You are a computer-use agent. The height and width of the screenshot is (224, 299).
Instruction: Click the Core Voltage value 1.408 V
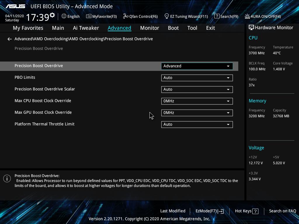[x=279, y=69]
